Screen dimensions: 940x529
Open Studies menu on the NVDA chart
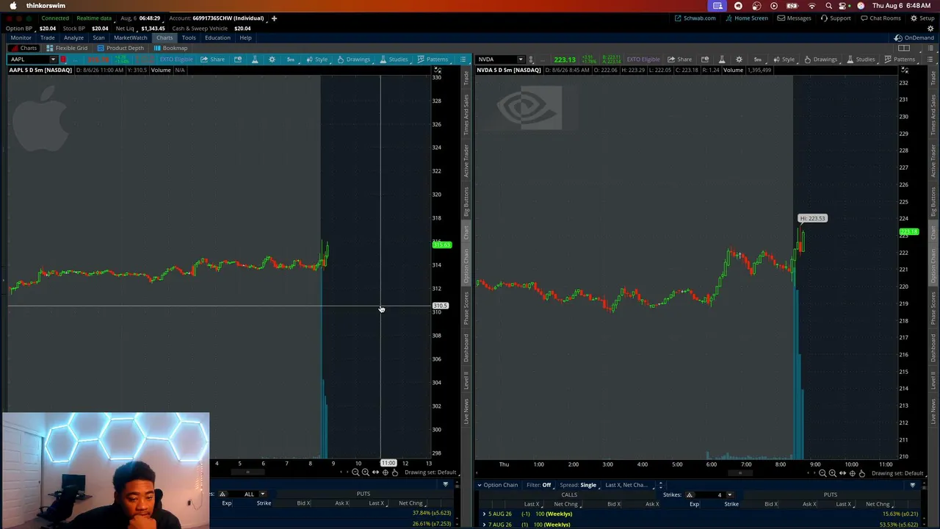click(861, 59)
